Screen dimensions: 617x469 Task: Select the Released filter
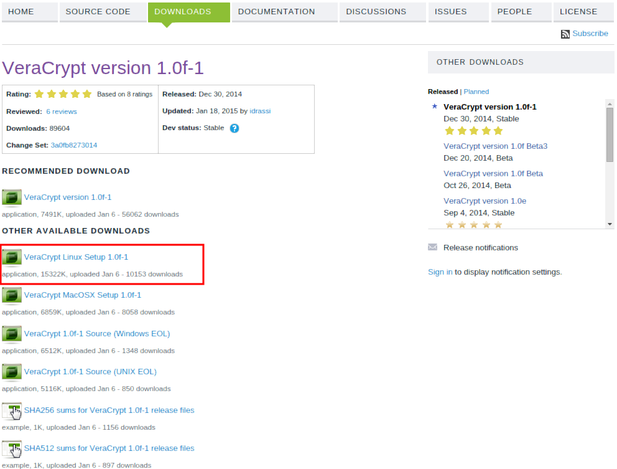point(443,92)
